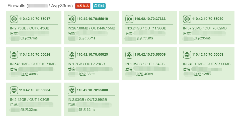Click the teal 刷新 refresh button

[99, 6]
